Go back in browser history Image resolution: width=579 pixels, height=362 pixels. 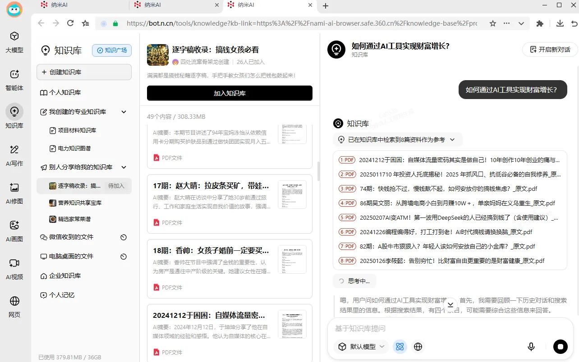[41, 23]
